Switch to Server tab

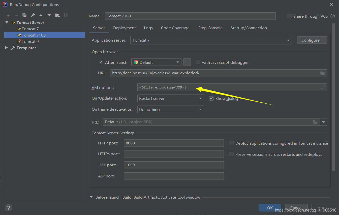[x=99, y=28]
